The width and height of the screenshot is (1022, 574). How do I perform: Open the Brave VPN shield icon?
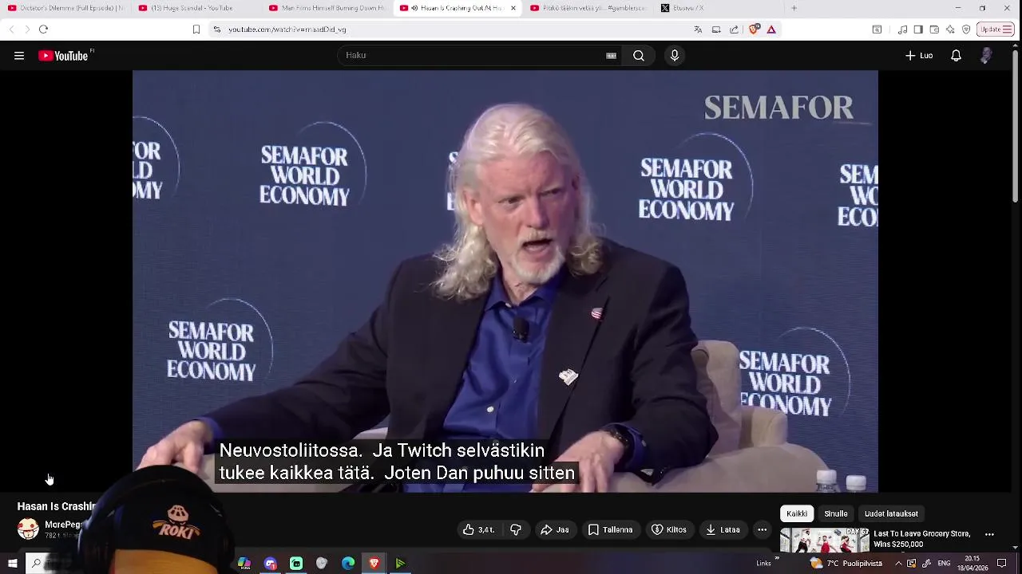(x=966, y=29)
